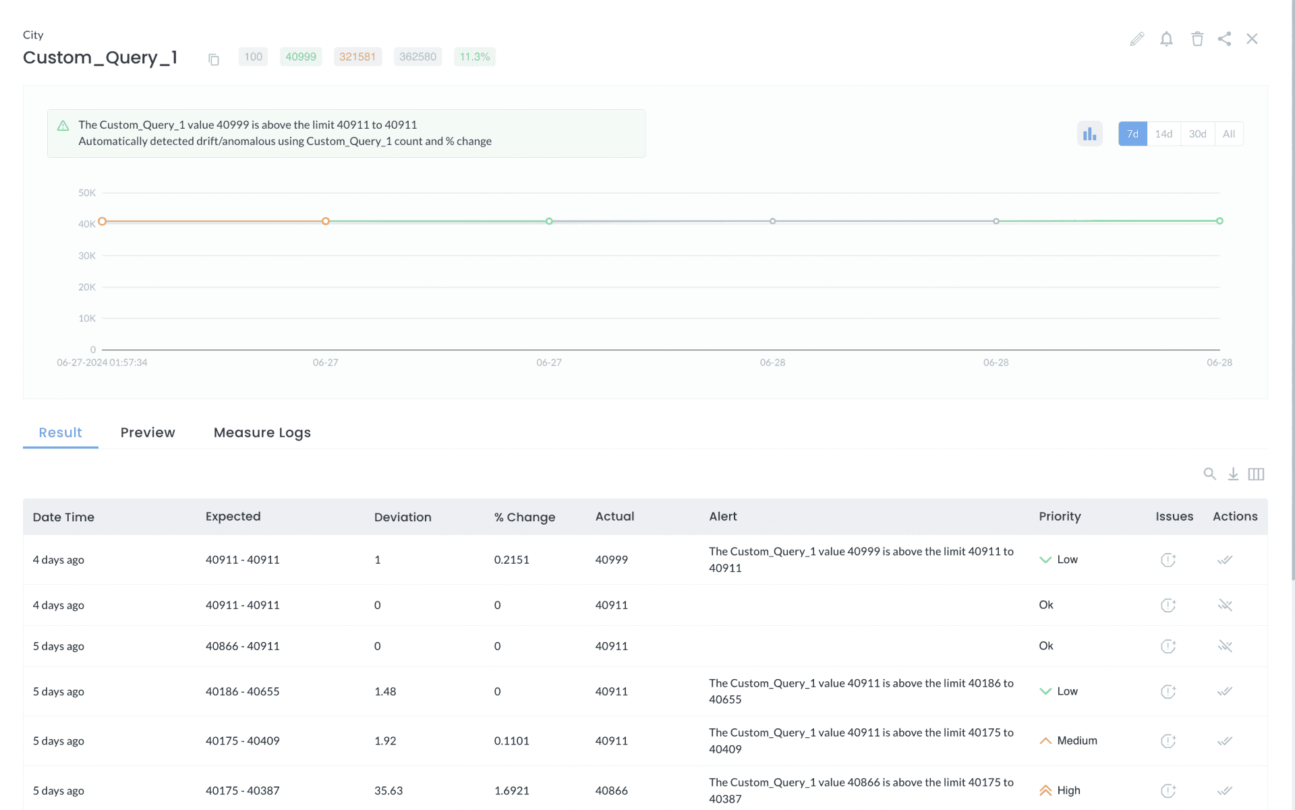Screen dimensions: 1295x810
Task: Select the green 11.3% metric chip
Action: coord(474,57)
